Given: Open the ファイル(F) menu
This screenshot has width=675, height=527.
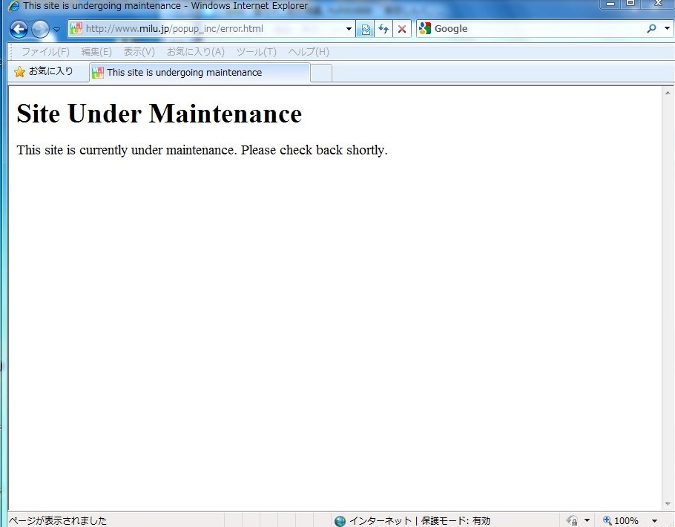Looking at the screenshot, I should pyautogui.click(x=45, y=52).
